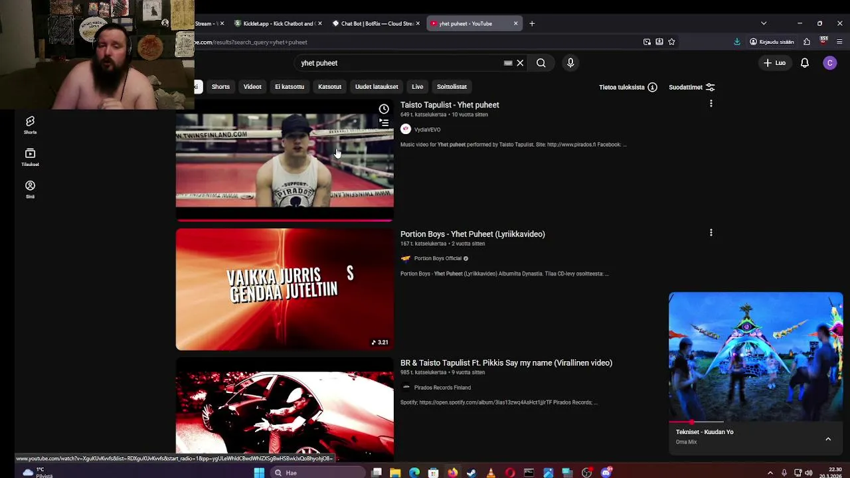This screenshot has height=478, width=850.
Task: Open a new browser tab
Action: coord(532,23)
